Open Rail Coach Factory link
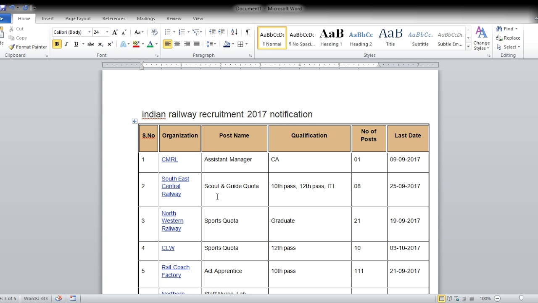This screenshot has width=538, height=303. (x=175, y=271)
